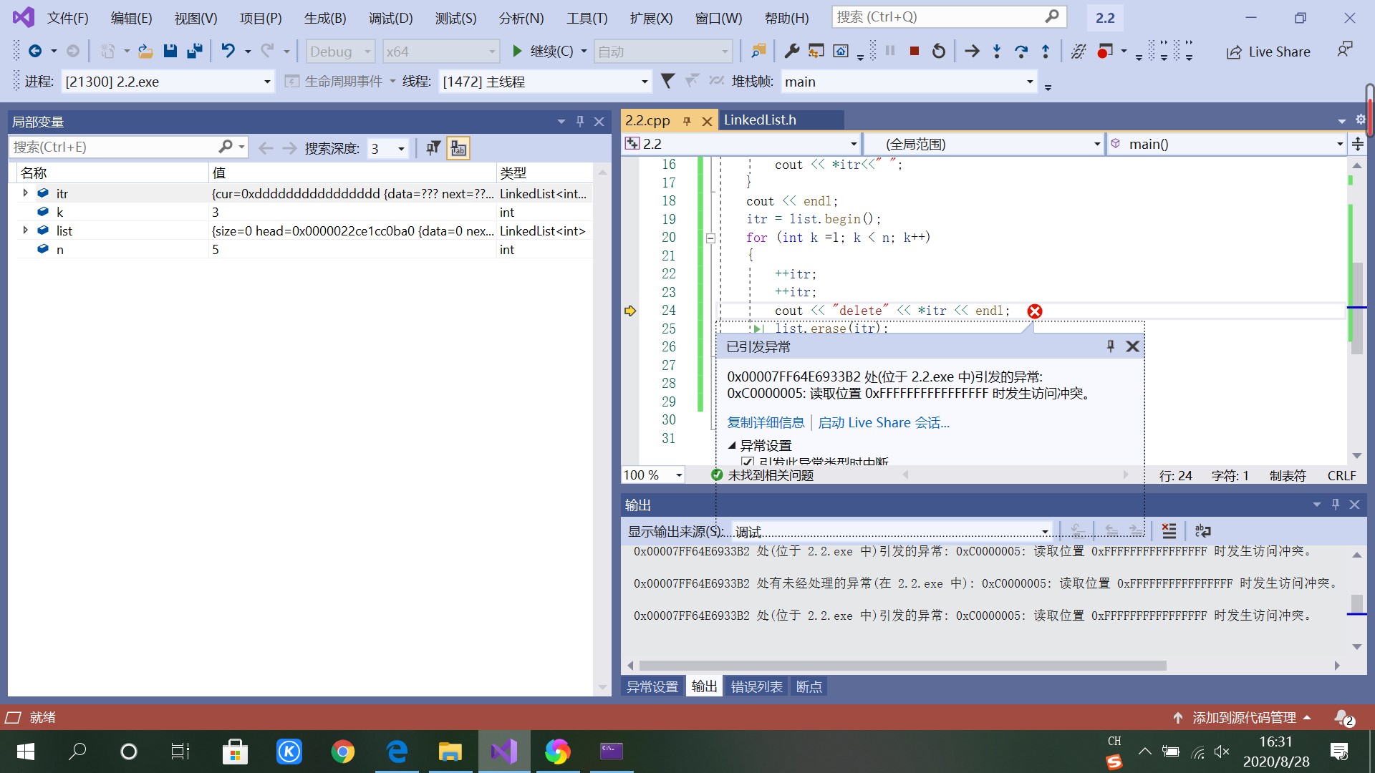Viewport: 1375px width, 773px height.
Task: Click the Find in Files icon
Action: 758,51
